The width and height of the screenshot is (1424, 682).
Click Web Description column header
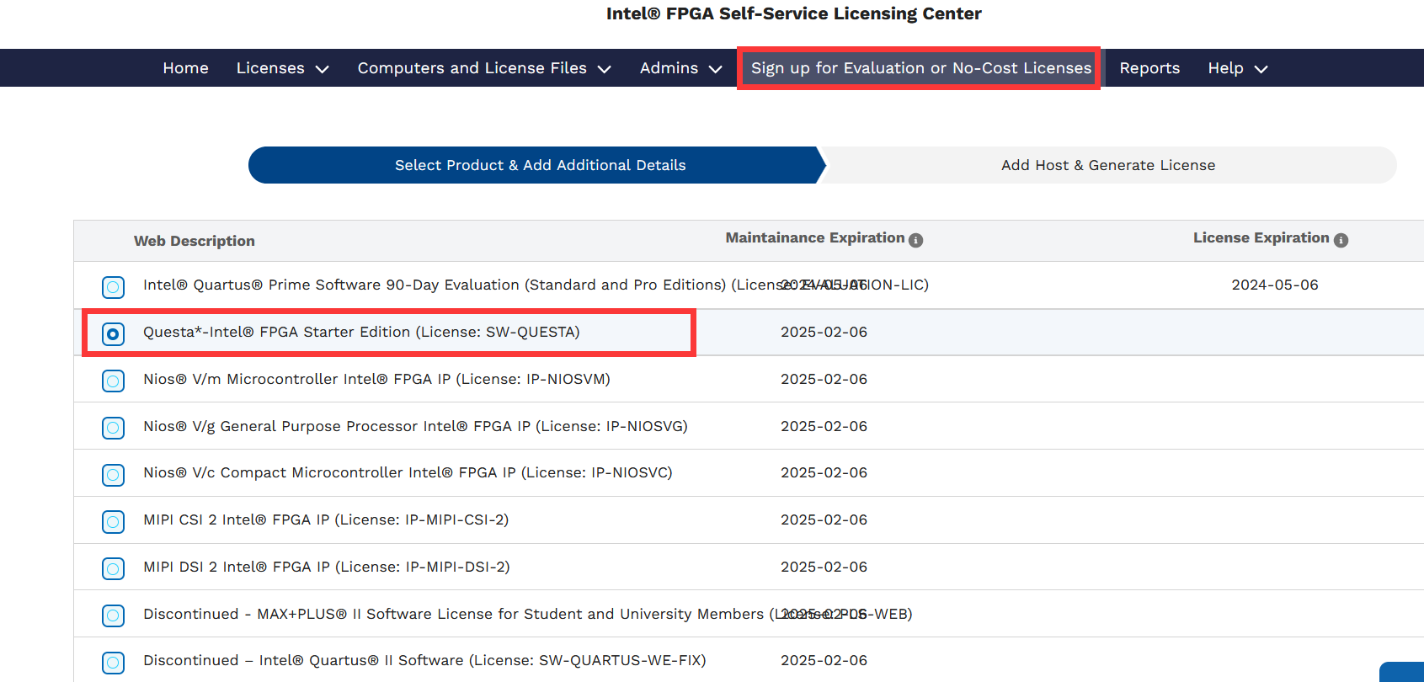[x=195, y=241]
